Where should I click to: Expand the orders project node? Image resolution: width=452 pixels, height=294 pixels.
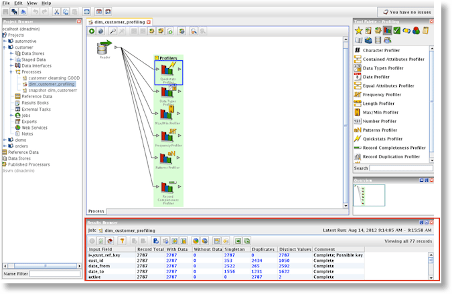coord(5,146)
